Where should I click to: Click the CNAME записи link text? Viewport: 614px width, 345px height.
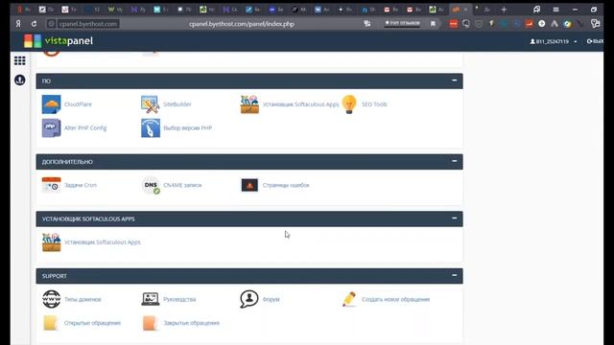(182, 185)
